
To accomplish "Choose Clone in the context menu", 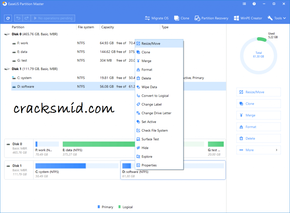I will point(159,52).
